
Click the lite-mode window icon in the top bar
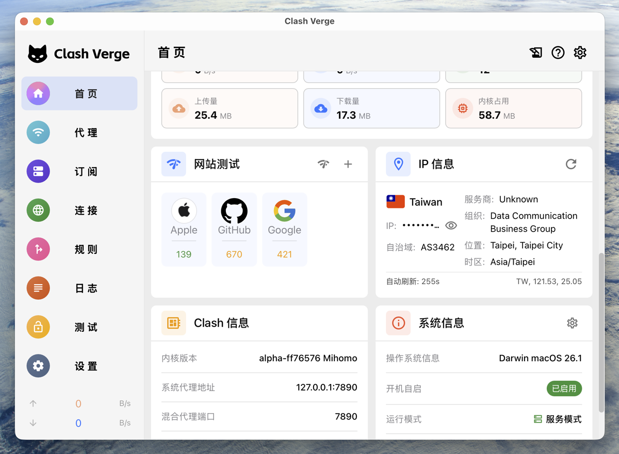pos(535,52)
